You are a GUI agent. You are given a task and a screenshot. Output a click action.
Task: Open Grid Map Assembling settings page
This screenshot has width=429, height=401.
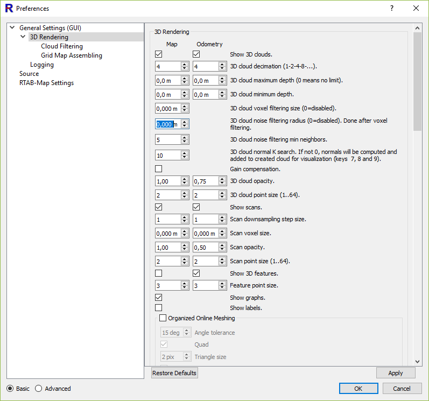pos(71,55)
